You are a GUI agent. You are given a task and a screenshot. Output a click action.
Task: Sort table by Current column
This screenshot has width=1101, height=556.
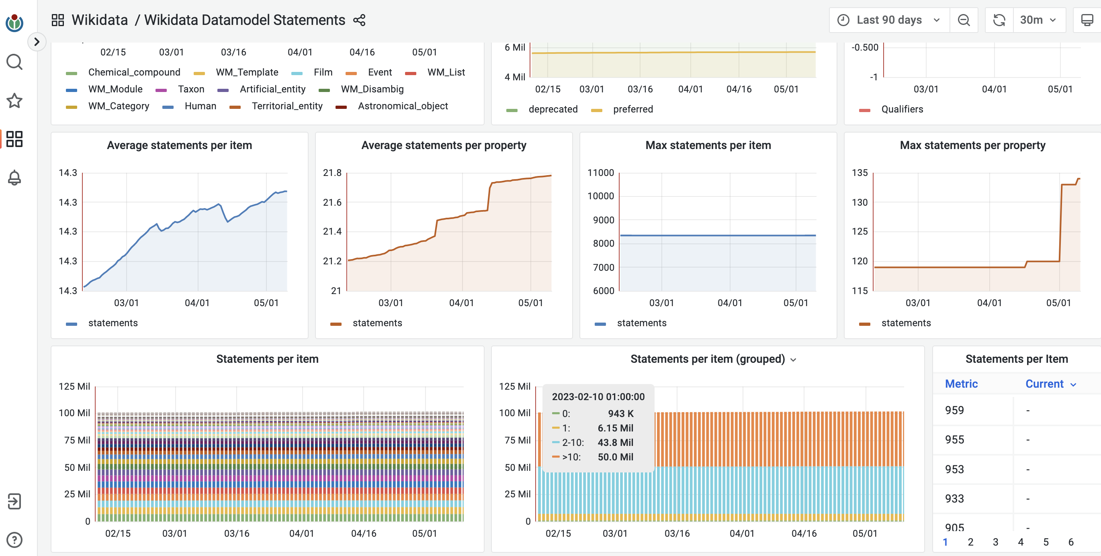(x=1044, y=384)
